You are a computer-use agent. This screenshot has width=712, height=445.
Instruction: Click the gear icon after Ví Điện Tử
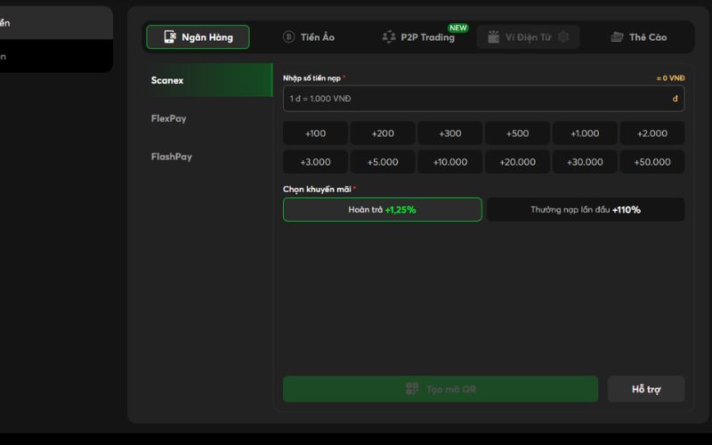click(563, 37)
